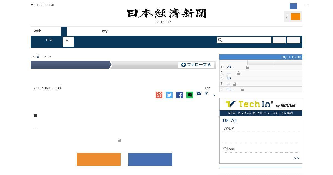Image resolution: width=333 pixels, height=175 pixels.
Task: Click the 2017/10/16 6:30 timestamp
Action: click(x=47, y=88)
